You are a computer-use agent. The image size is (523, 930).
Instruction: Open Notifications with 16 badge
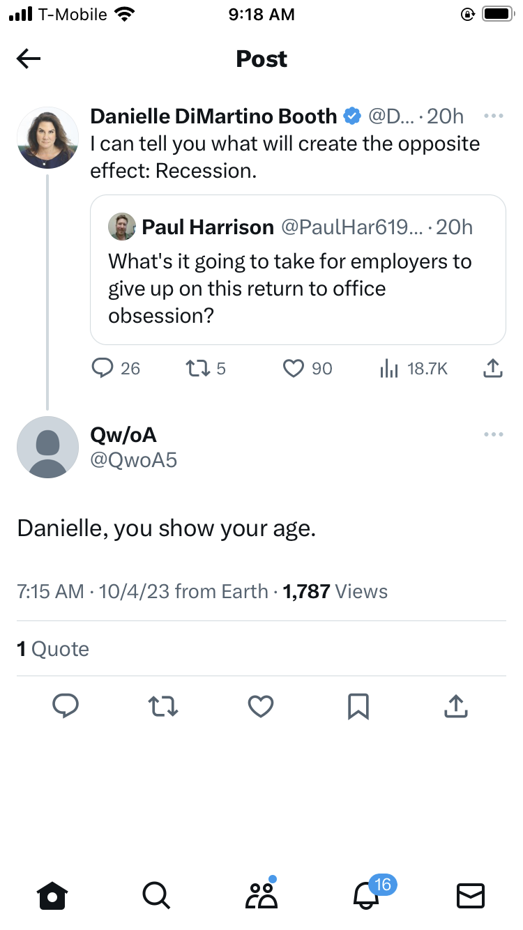367,896
